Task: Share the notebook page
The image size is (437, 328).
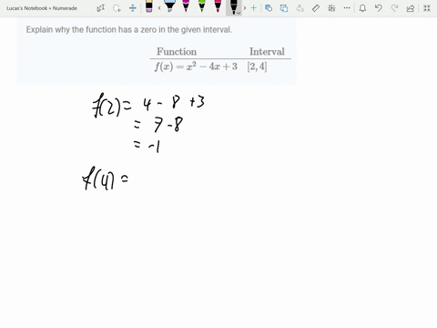Action: tap(411, 8)
